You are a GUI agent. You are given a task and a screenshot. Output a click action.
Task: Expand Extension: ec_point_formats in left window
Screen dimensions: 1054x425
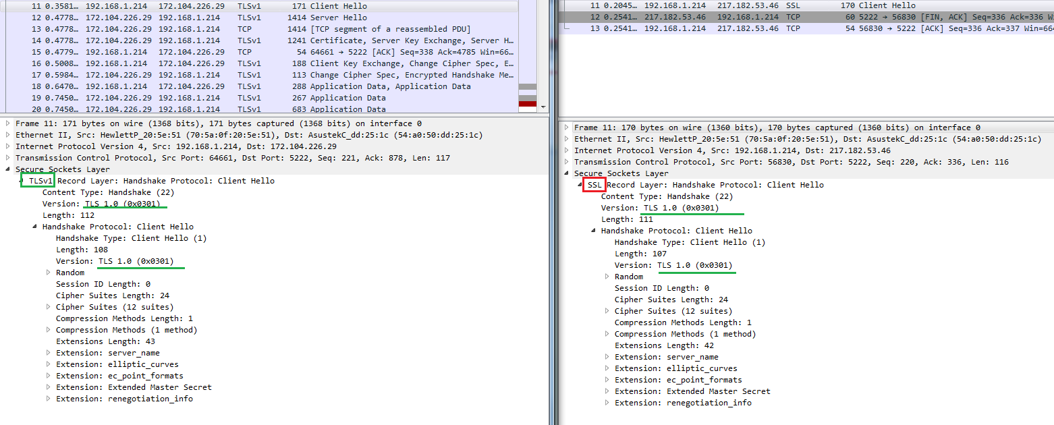49,376
